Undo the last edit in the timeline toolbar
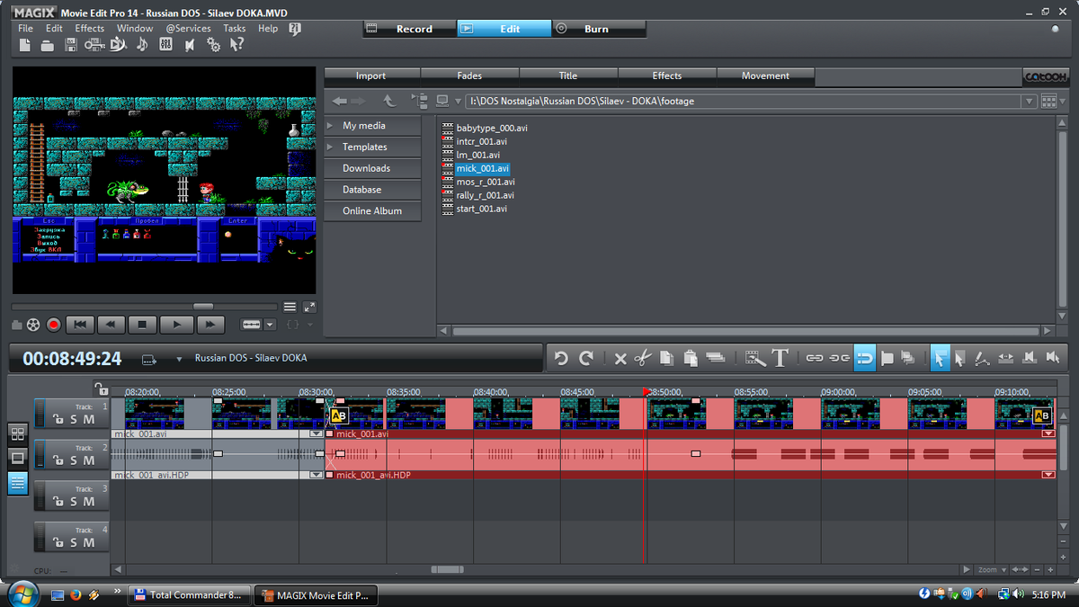Screen dimensions: 1079x607 point(561,358)
